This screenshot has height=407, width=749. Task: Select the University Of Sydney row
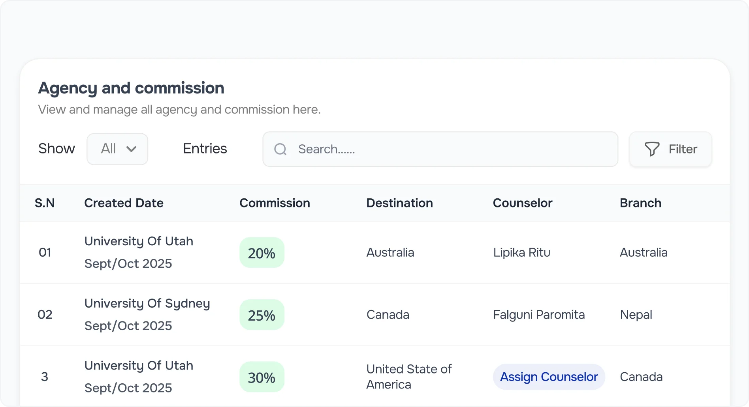[147, 303]
